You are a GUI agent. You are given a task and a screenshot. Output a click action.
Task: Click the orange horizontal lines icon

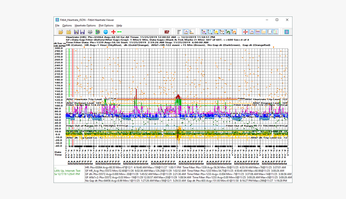click(x=264, y=32)
